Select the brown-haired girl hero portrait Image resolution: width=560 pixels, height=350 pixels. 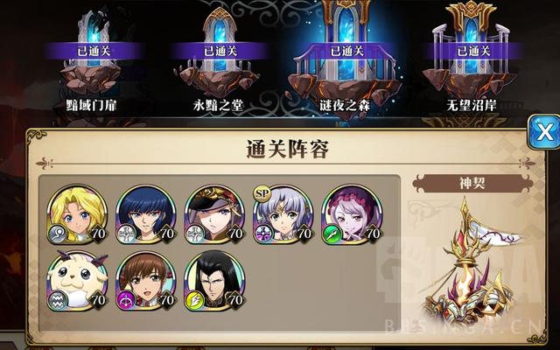tap(146, 281)
